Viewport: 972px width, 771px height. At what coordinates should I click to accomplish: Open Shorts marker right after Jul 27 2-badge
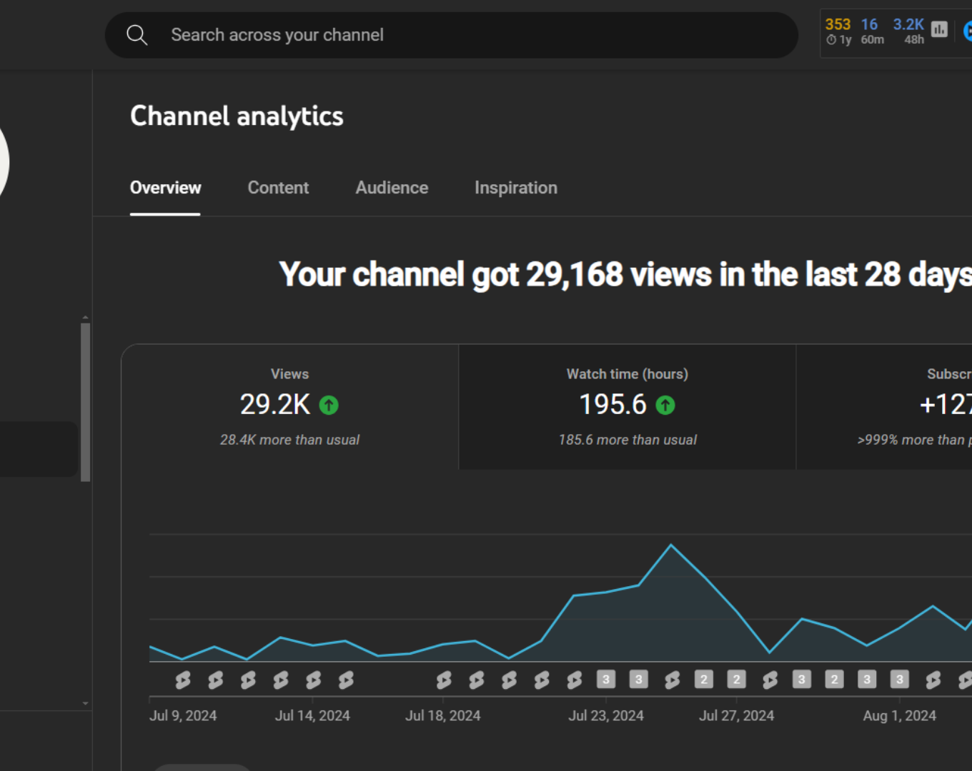pyautogui.click(x=770, y=680)
